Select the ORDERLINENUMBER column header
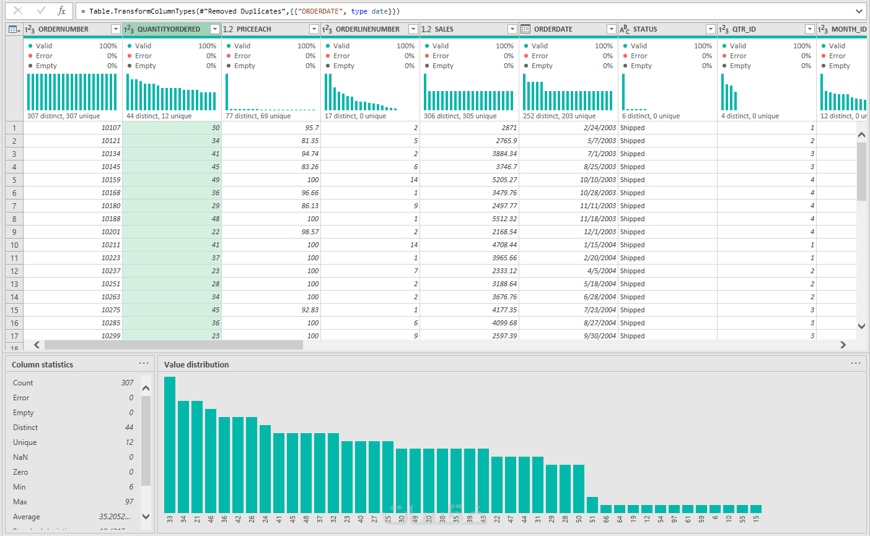 click(x=367, y=29)
